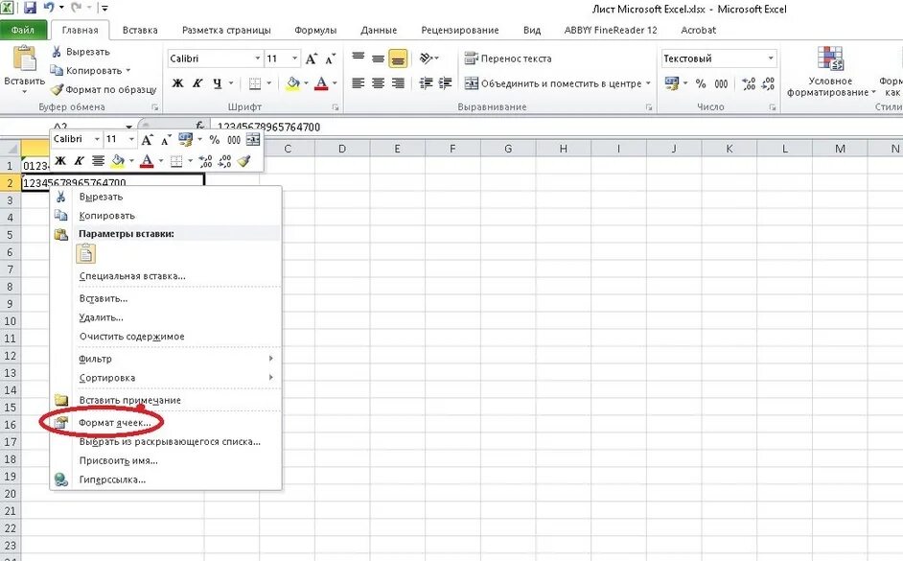Image resolution: width=903 pixels, height=561 pixels.
Task: Increase font size in the ribbon
Action: click(x=312, y=58)
